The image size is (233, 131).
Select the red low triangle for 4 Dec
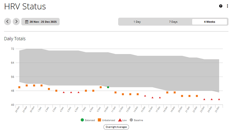[64, 92]
